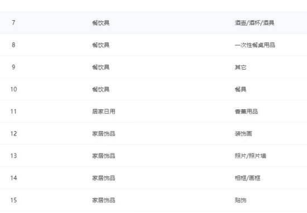The width and height of the screenshot is (307, 213).
Task: Select the 贴饰 subcategory cell
Action: (x=241, y=200)
